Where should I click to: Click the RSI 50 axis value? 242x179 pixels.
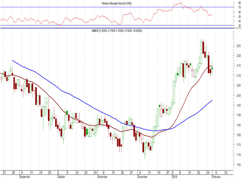point(239,16)
